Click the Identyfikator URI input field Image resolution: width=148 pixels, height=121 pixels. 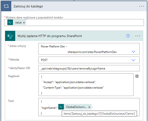89,68
